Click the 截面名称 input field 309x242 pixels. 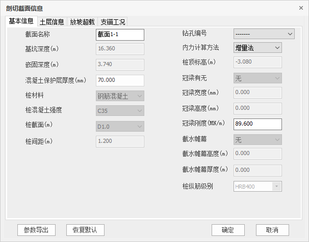click(x=120, y=34)
